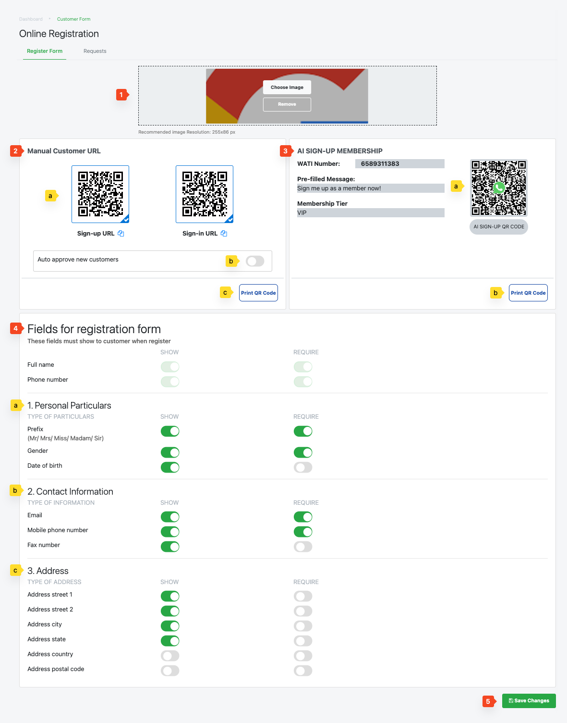This screenshot has height=723, width=567.
Task: Print QR Code for AI Sign-up Membership
Action: coord(528,293)
